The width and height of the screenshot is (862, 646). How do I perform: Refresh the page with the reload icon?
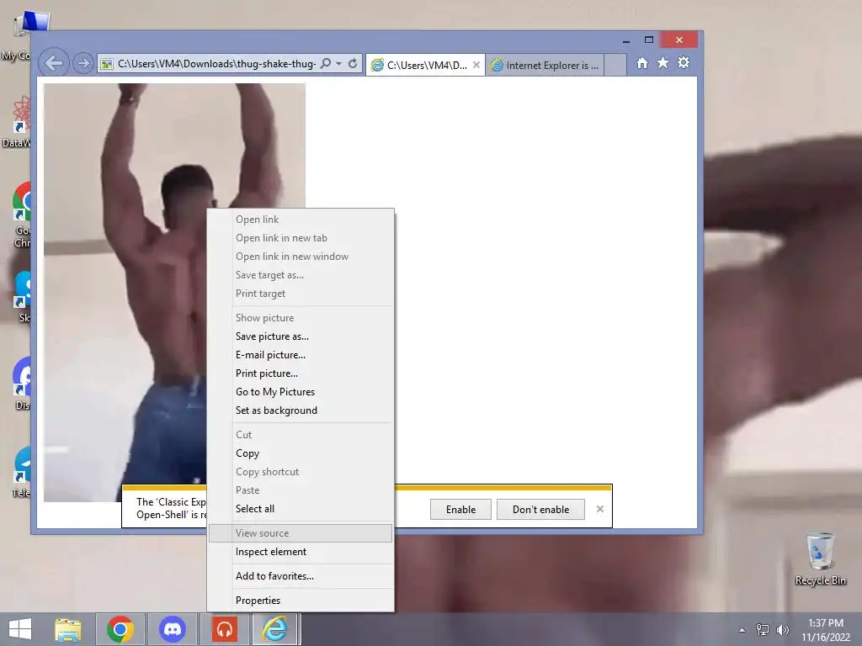[x=353, y=63]
